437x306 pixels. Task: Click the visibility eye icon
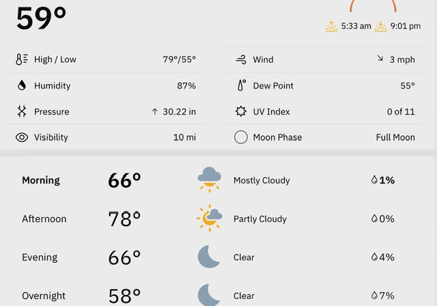pos(22,137)
